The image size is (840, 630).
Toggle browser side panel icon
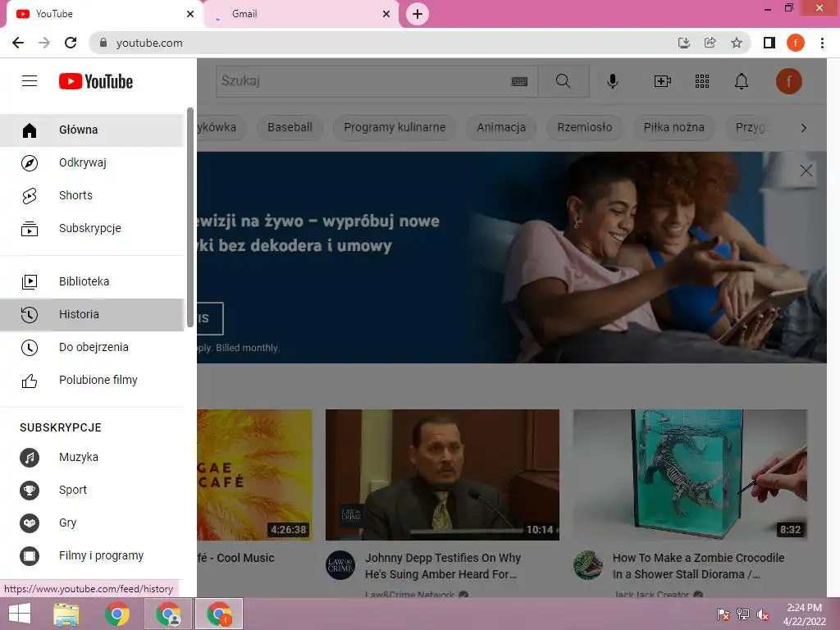(769, 43)
